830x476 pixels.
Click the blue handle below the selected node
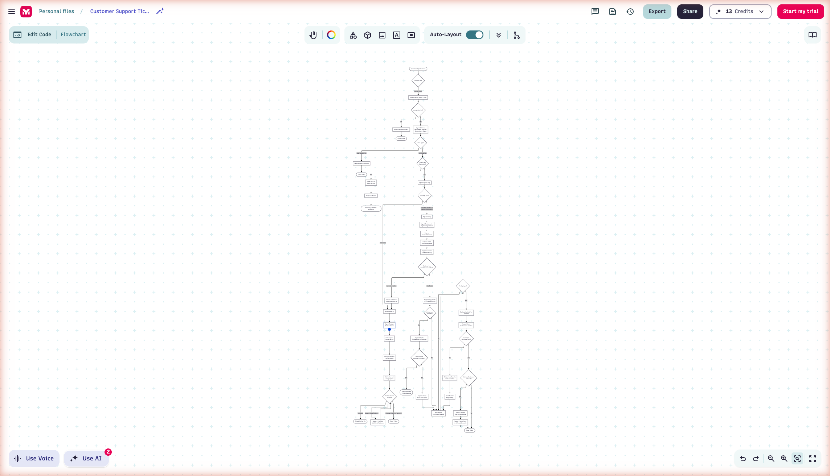[389, 330]
